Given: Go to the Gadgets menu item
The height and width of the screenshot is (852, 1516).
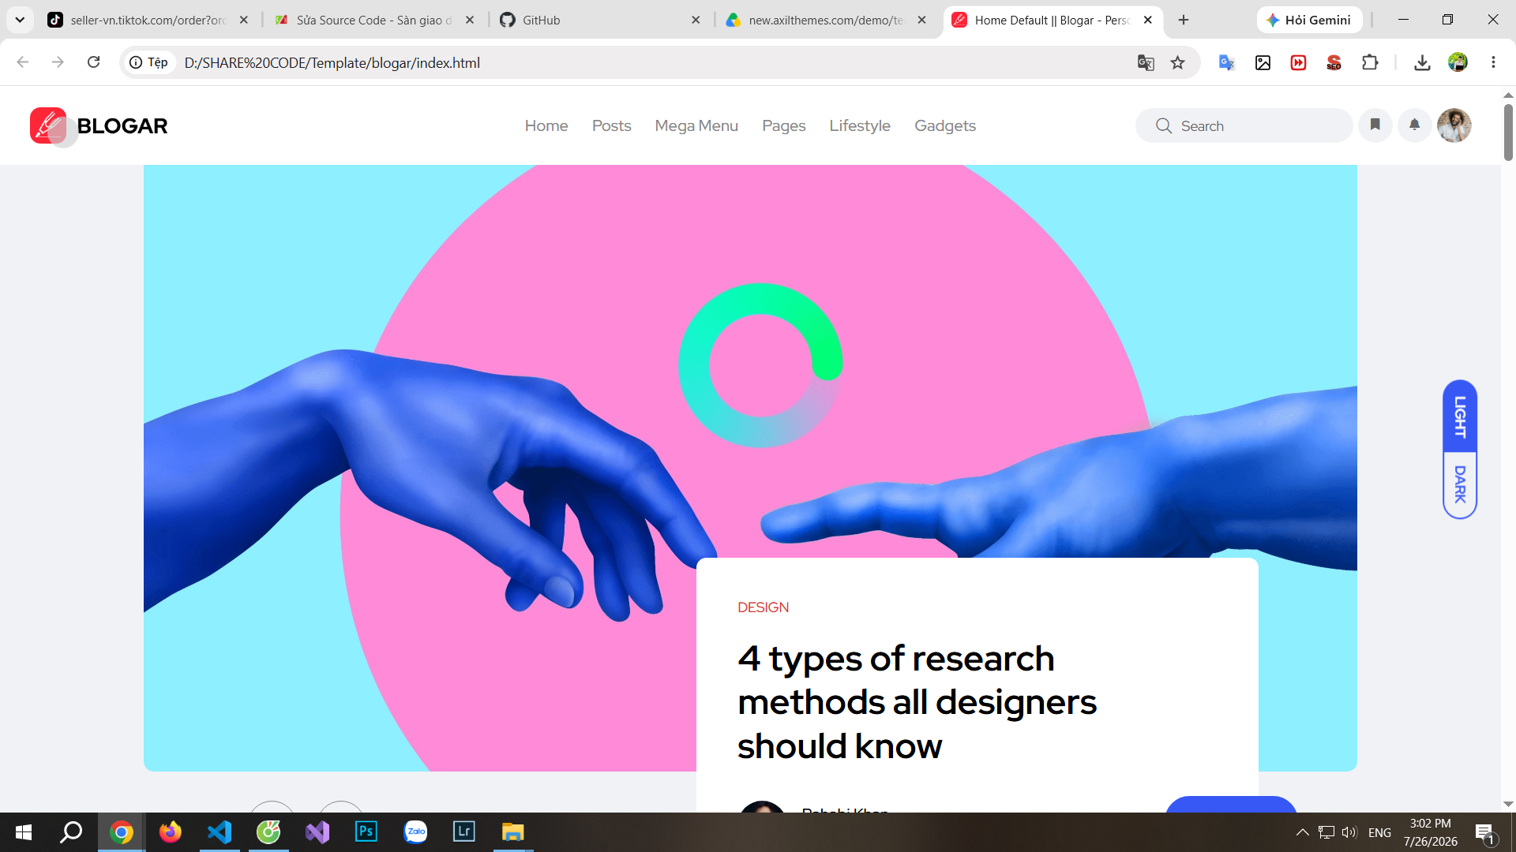Looking at the screenshot, I should [x=945, y=125].
